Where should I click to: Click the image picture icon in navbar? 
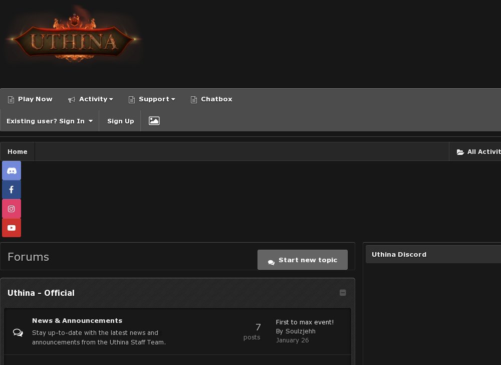click(154, 121)
